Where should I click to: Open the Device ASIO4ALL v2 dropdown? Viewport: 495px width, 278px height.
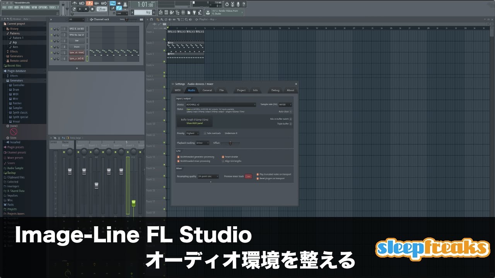point(221,105)
